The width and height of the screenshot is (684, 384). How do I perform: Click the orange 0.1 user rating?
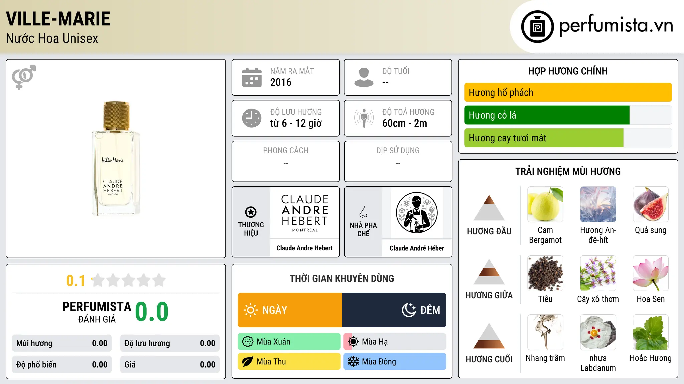point(76,281)
